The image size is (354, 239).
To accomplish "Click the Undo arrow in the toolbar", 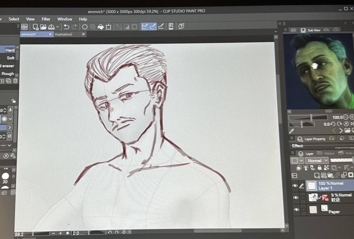I will [66, 27].
